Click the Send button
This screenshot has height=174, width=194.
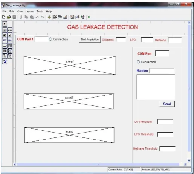167,104
